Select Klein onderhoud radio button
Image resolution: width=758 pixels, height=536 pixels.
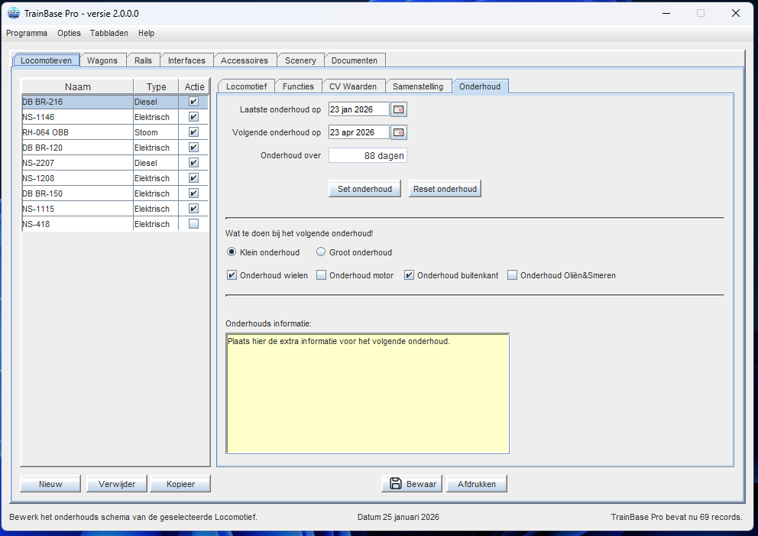pyautogui.click(x=232, y=252)
